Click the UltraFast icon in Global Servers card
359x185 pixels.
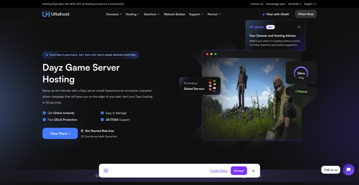pyautogui.click(x=185, y=83)
